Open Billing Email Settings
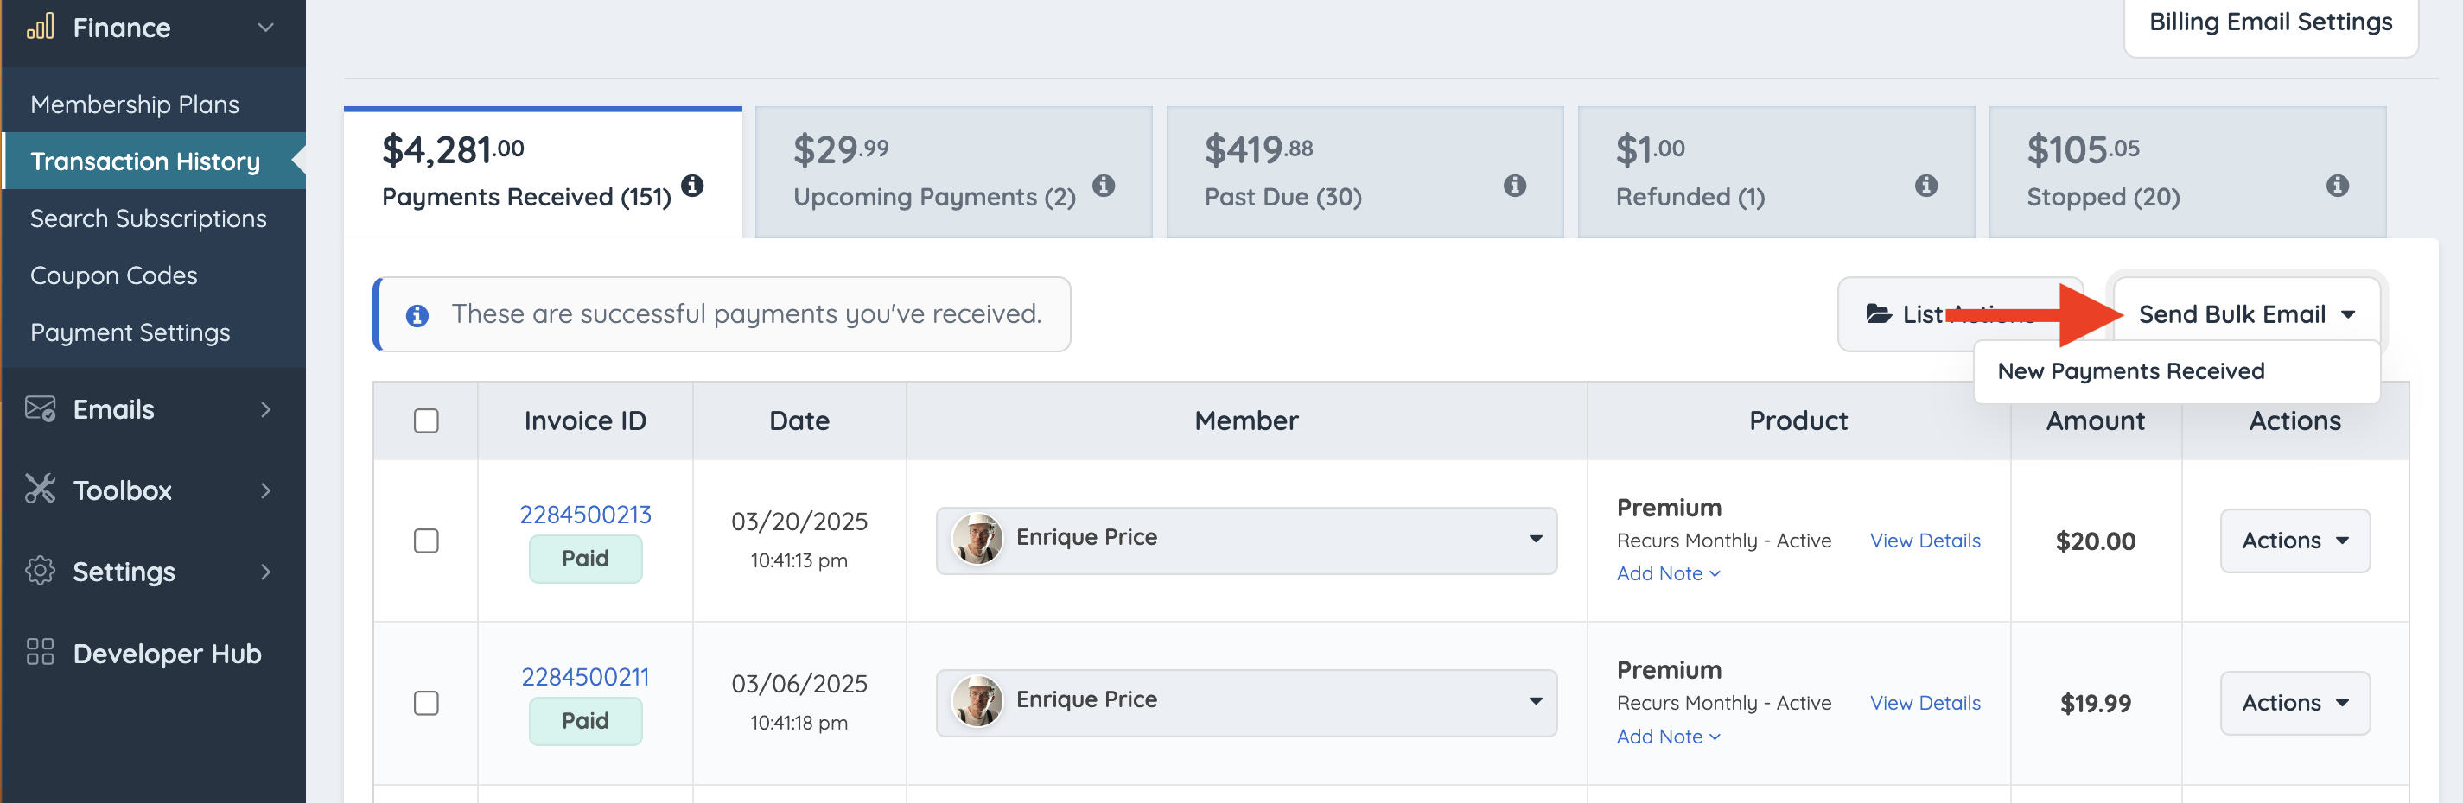2463x803 pixels. pos(2270,23)
